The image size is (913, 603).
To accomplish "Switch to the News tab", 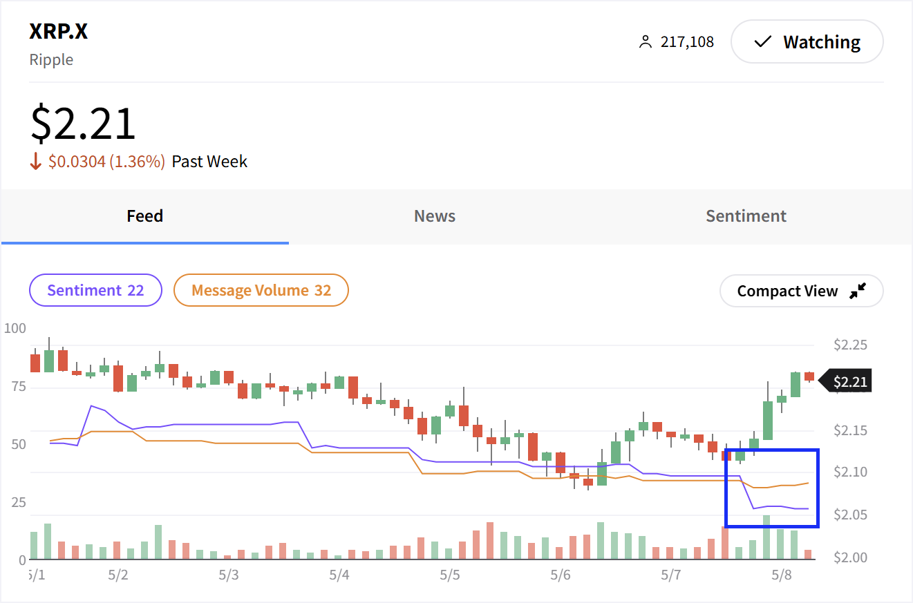I will [434, 216].
